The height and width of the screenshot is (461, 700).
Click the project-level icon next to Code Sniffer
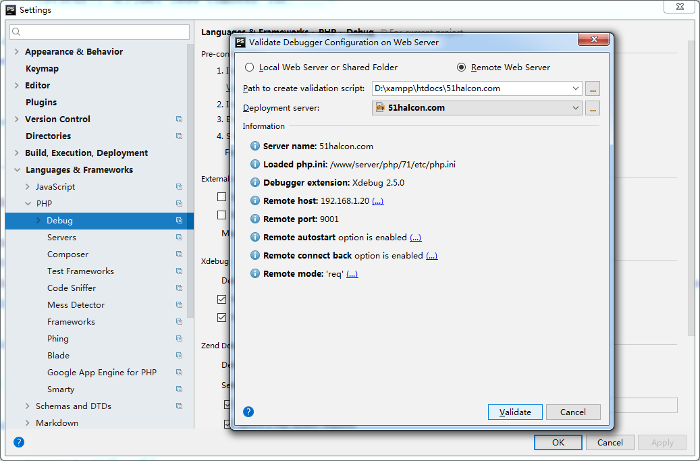click(179, 288)
